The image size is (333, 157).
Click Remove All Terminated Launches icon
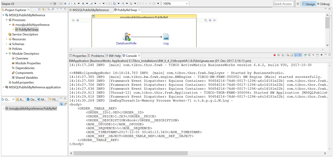(282, 55)
